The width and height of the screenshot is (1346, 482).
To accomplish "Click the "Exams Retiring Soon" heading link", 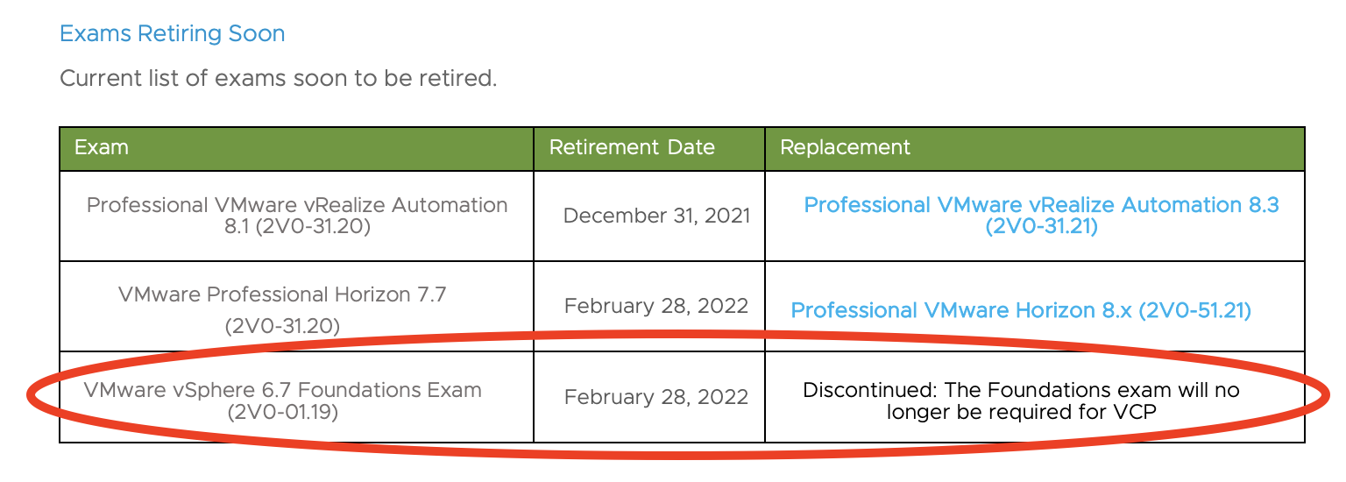I will pyautogui.click(x=172, y=34).
